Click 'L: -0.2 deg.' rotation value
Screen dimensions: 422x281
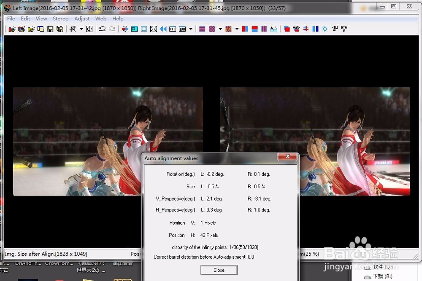click(x=212, y=174)
